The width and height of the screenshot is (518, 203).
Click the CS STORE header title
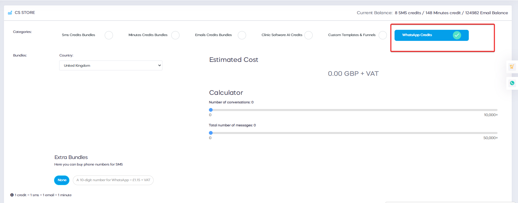[25, 13]
